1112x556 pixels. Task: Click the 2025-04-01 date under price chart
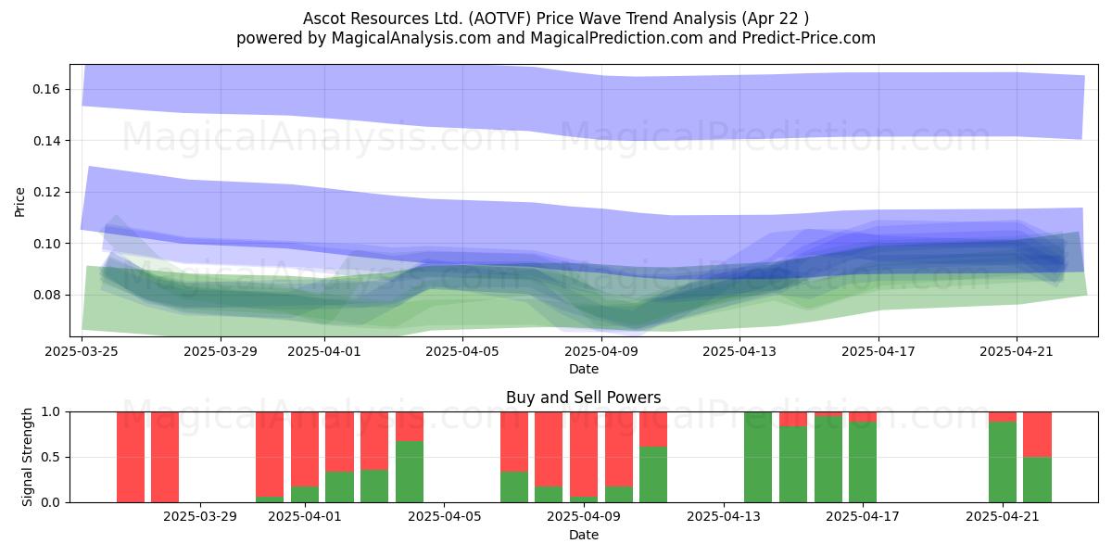point(324,352)
